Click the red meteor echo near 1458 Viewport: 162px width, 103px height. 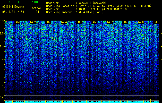(133, 80)
